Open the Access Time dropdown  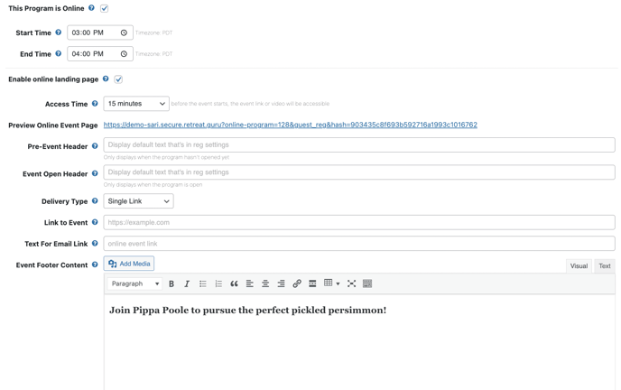[136, 104]
